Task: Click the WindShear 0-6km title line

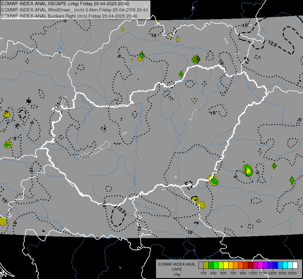Action: (x=75, y=10)
